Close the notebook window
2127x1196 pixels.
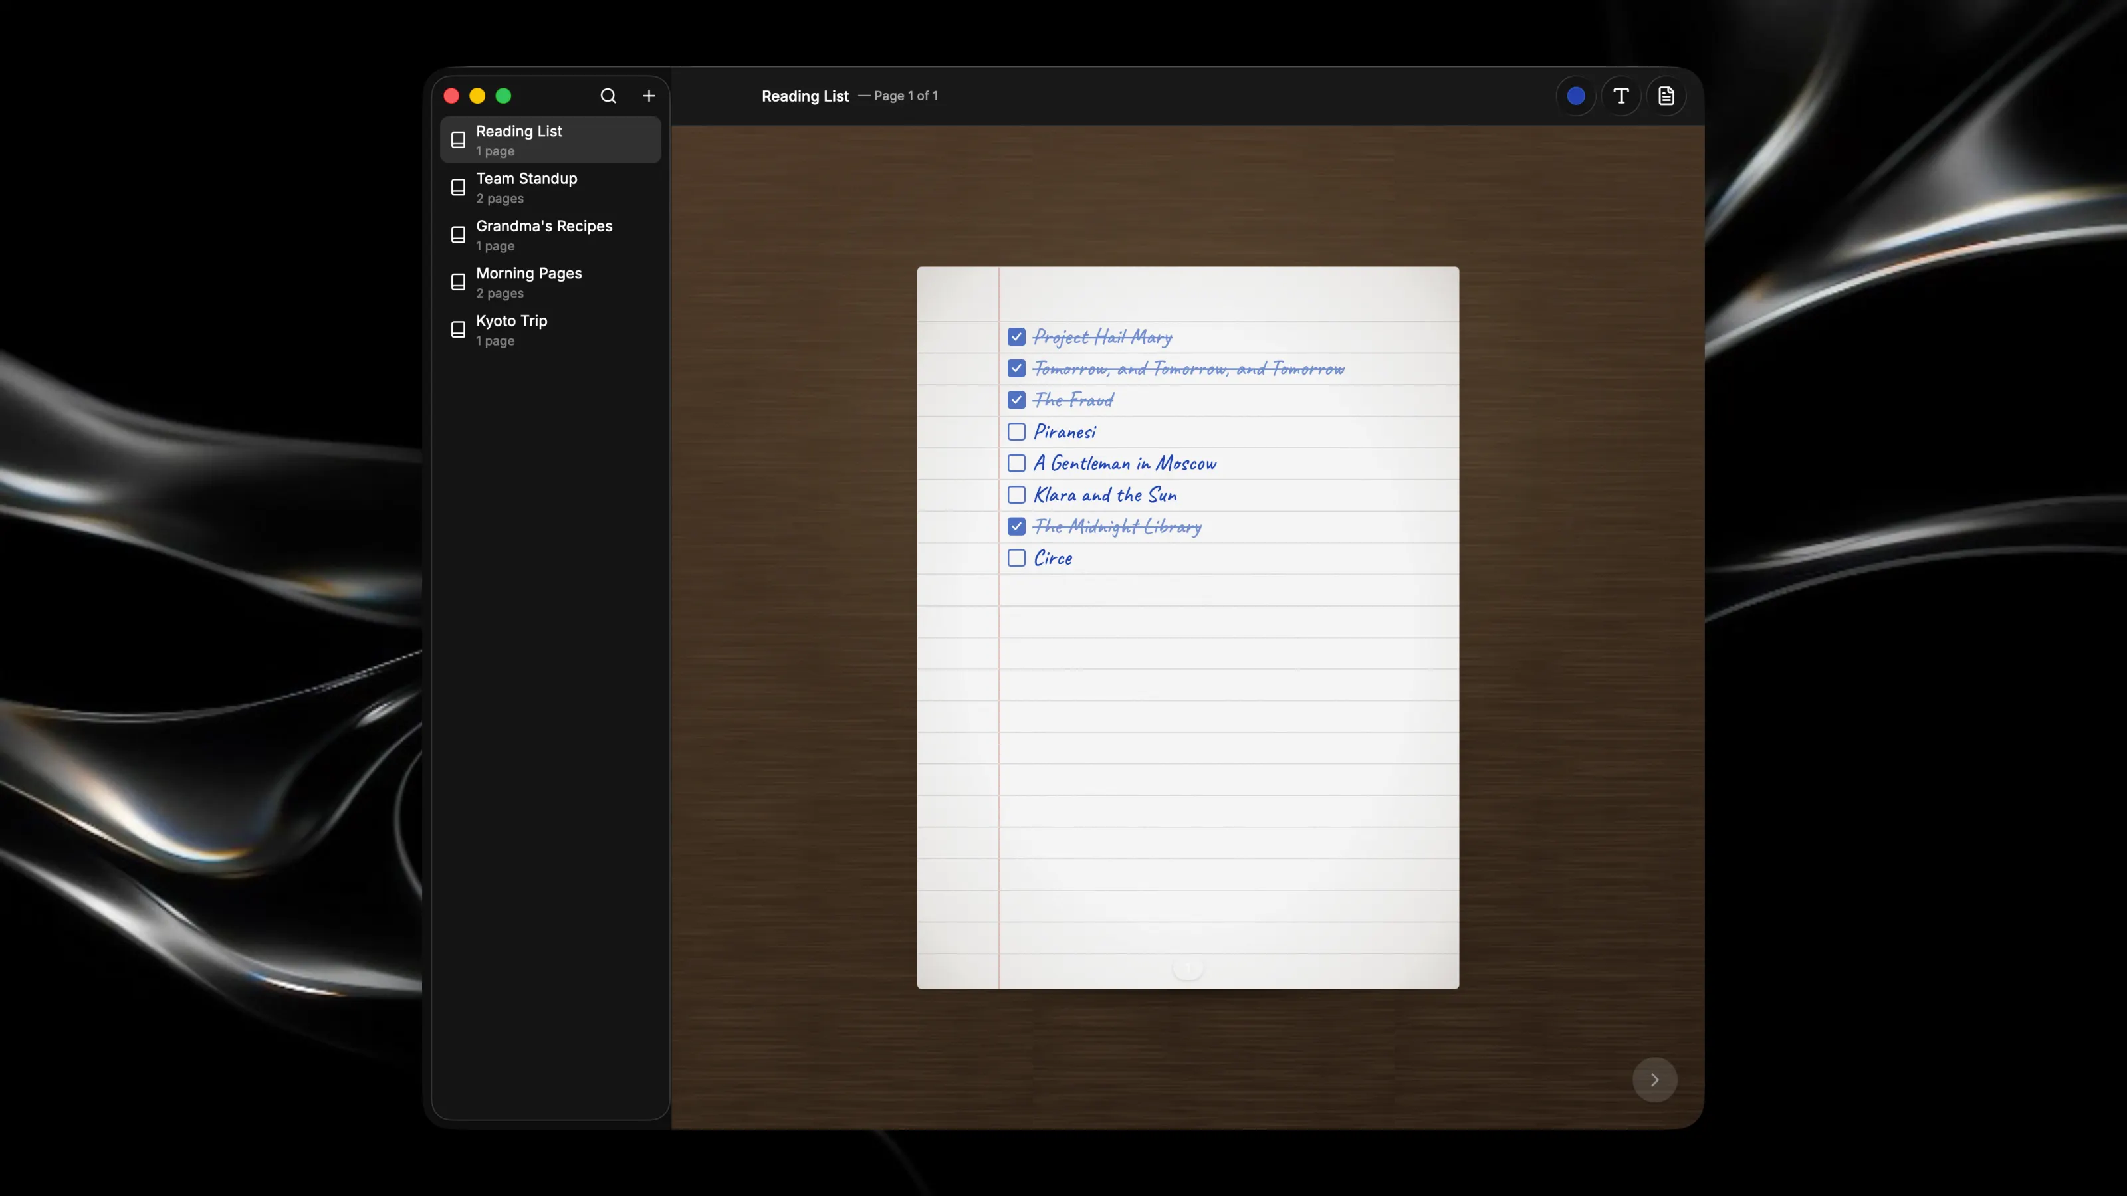point(452,96)
